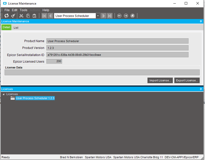Click the Cut scissors icon

[21, 16]
